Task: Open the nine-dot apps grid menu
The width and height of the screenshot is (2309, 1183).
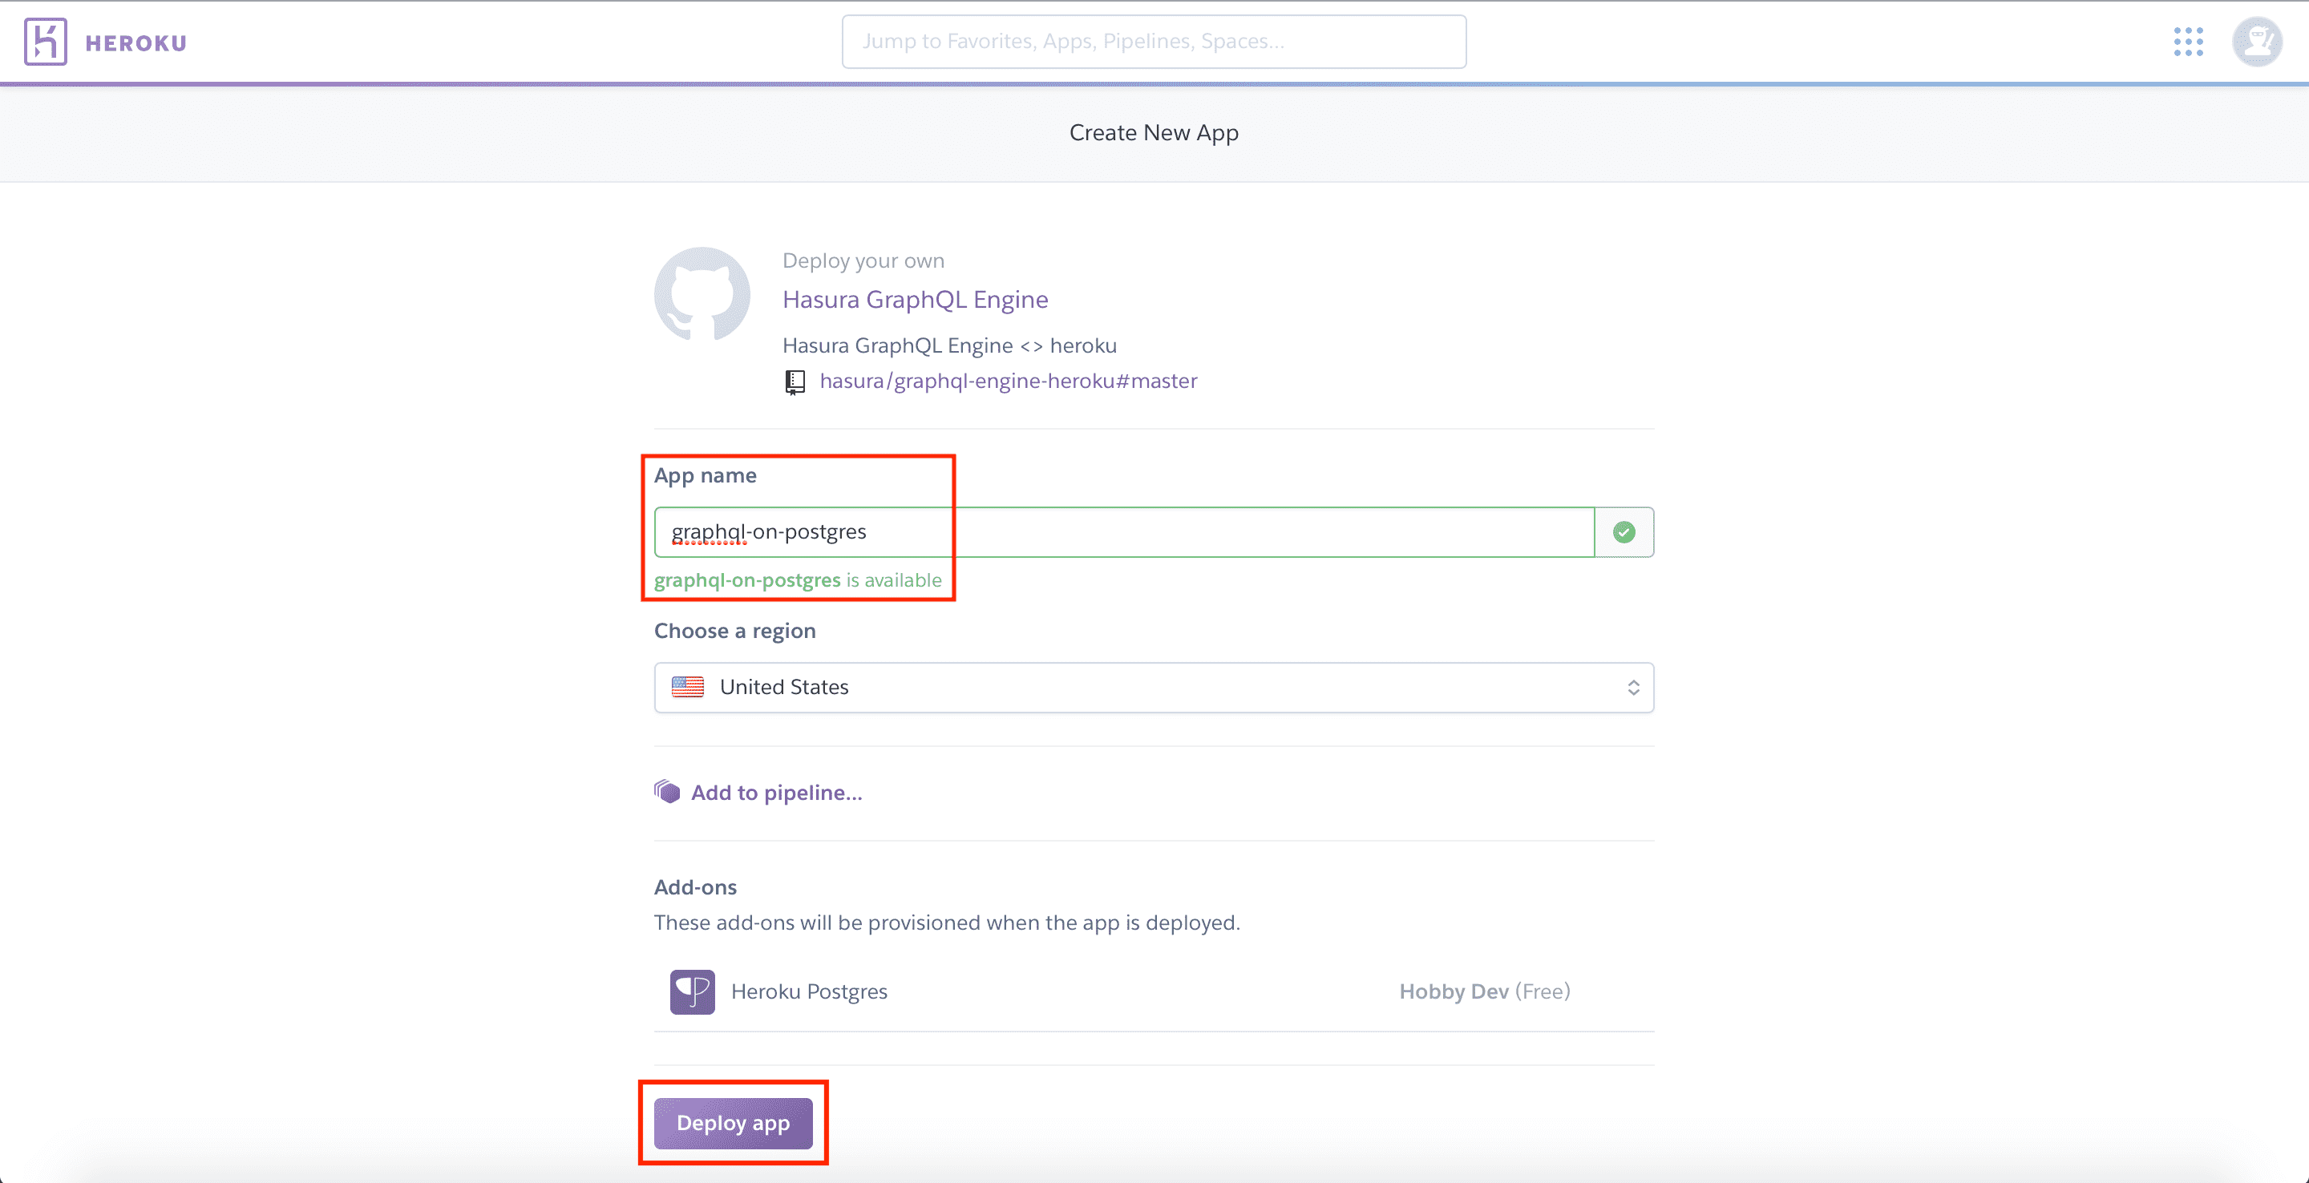Action: (2188, 42)
